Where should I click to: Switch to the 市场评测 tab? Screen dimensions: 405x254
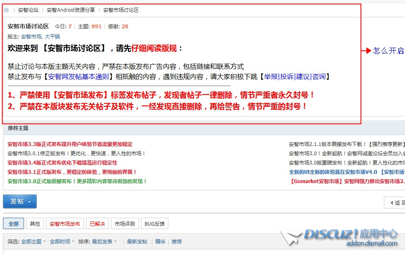(x=124, y=224)
